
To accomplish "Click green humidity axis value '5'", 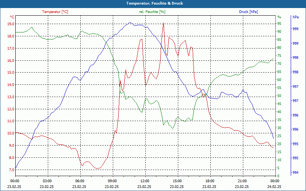I will tap(278, 168).
